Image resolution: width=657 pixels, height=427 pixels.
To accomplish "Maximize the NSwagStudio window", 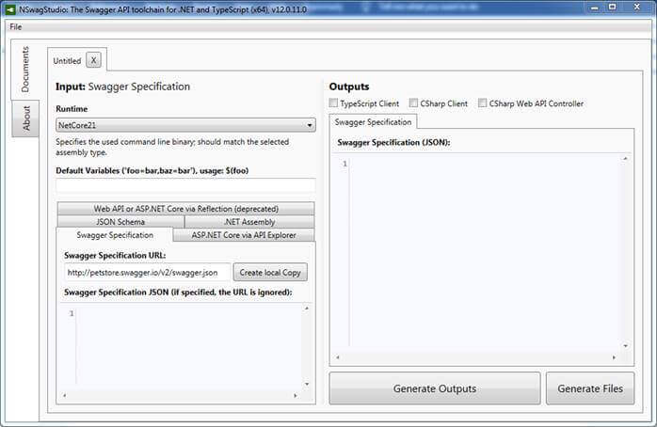I will [612, 8].
